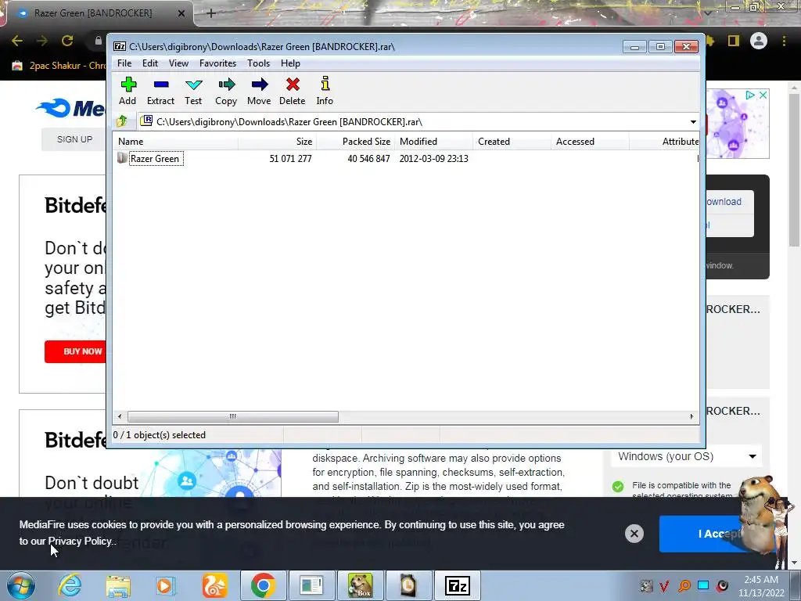Screen dimensions: 801x601
Task: Open the Windows Start button
Action: [x=20, y=585]
